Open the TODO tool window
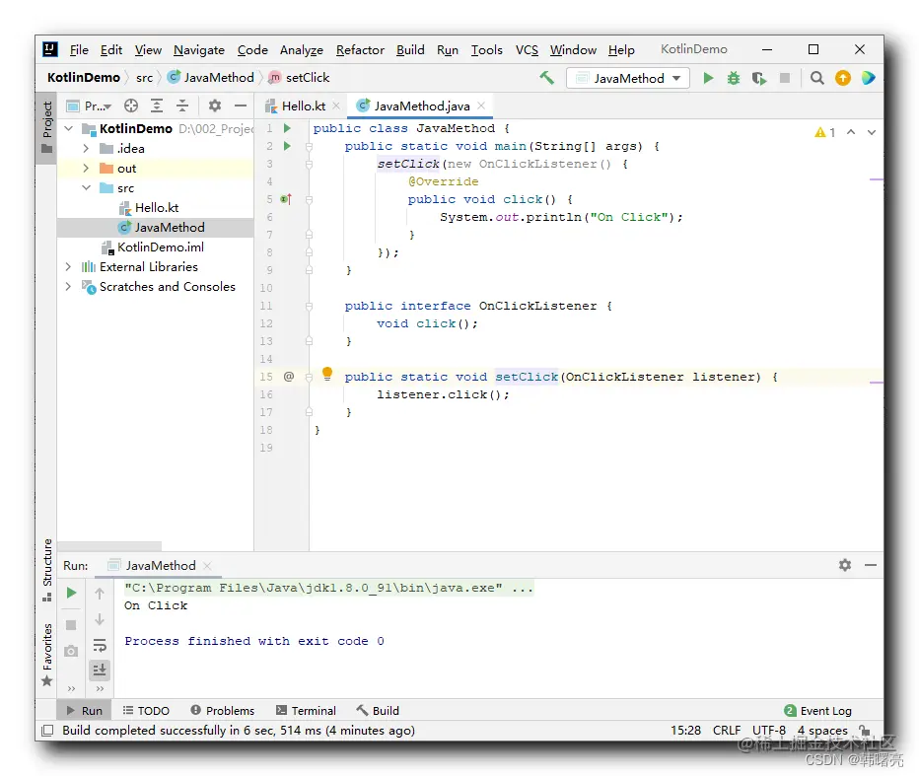Screen dimensions: 919x776 [x=146, y=710]
